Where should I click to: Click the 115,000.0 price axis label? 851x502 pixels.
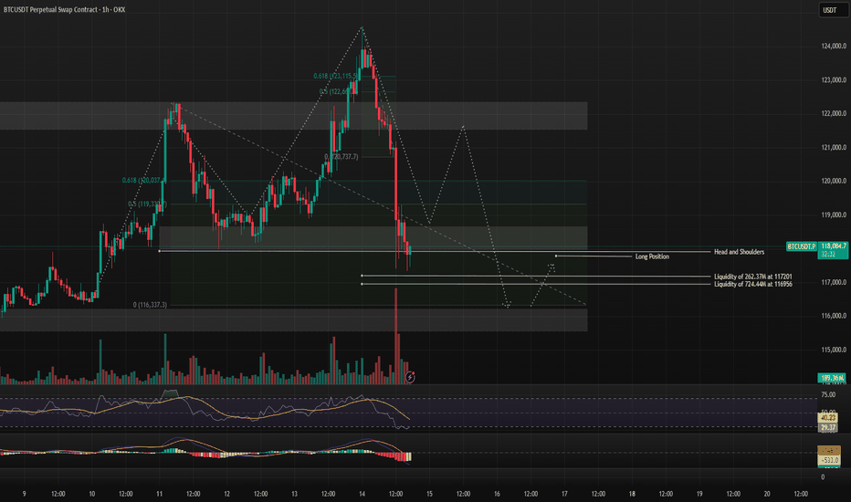[x=834, y=350]
